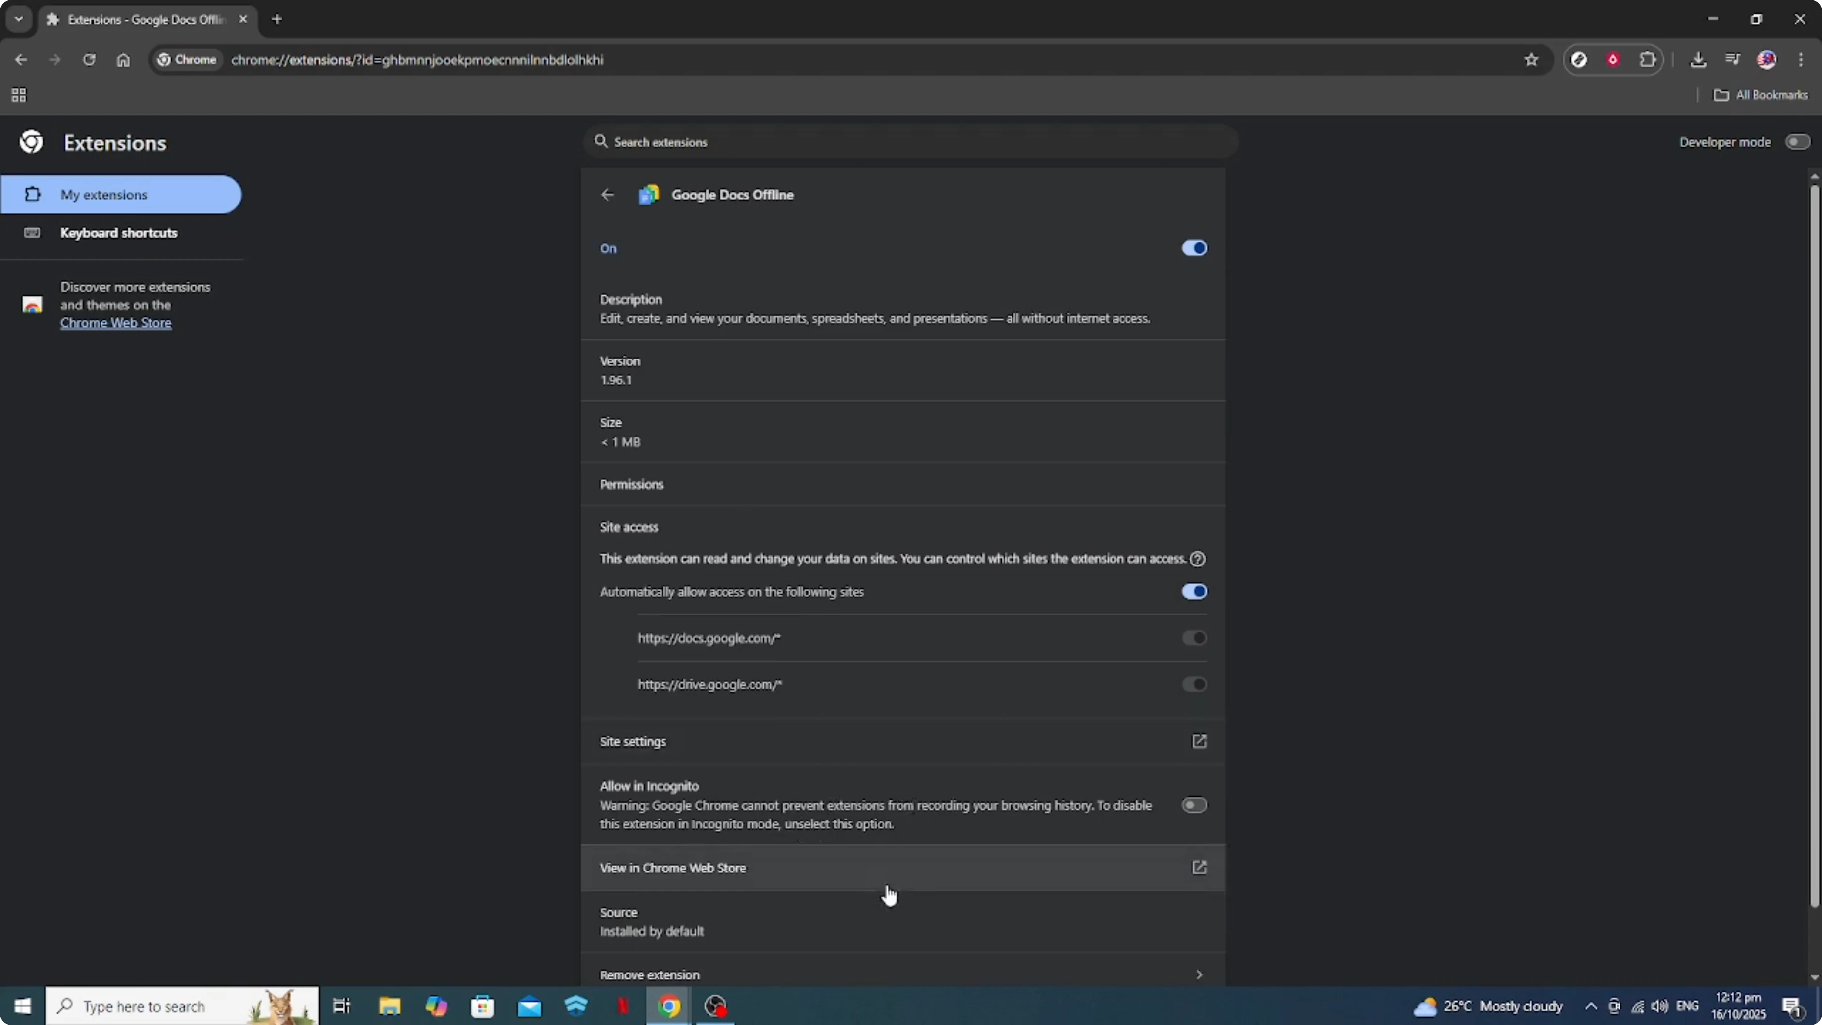Click the "Installed by default" source text
Viewport: 1822px width, 1025px height.
pyautogui.click(x=652, y=931)
